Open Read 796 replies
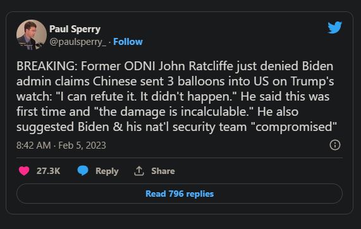This screenshot has height=229, width=361. click(x=180, y=194)
